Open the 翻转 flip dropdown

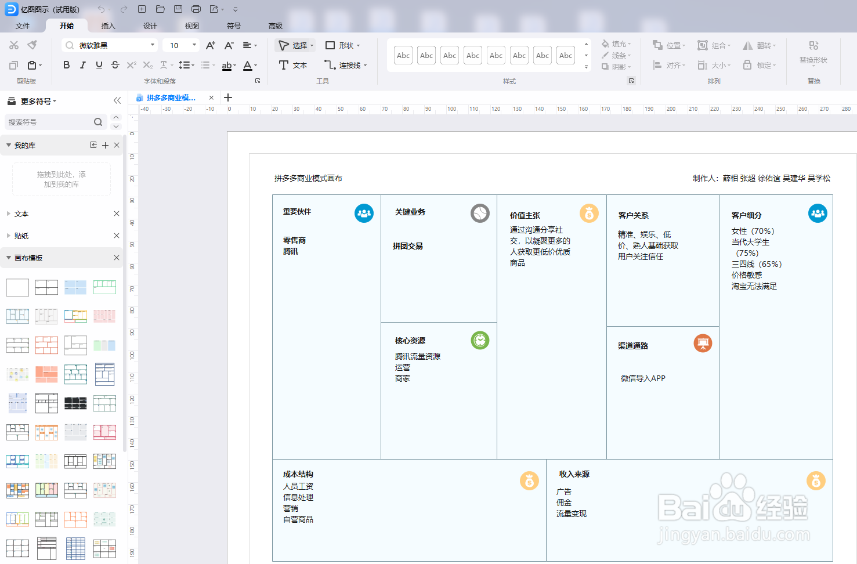[x=760, y=45]
